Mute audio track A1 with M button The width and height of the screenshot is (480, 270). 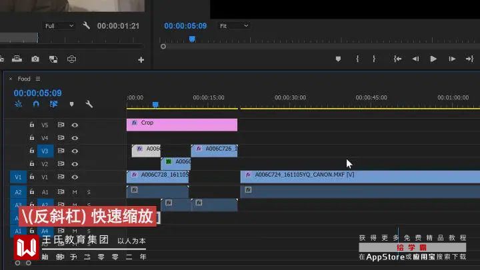click(75, 192)
